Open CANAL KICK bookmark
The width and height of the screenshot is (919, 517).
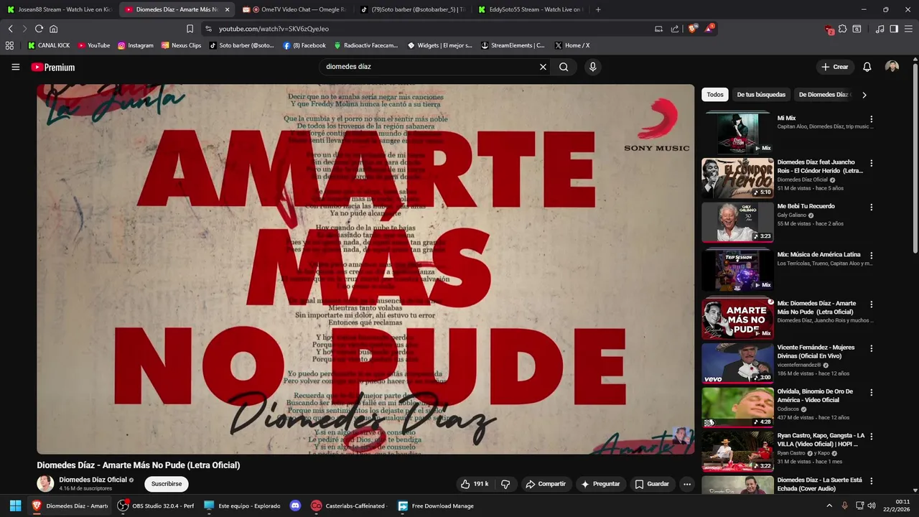point(49,45)
